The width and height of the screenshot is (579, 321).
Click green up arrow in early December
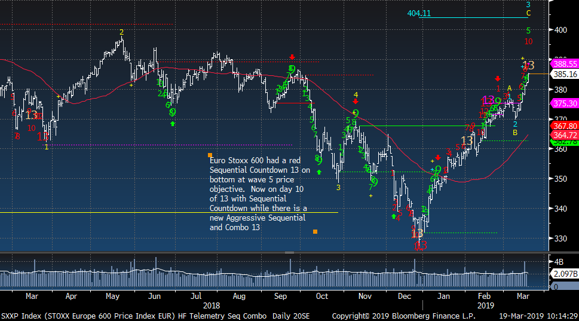(x=394, y=216)
